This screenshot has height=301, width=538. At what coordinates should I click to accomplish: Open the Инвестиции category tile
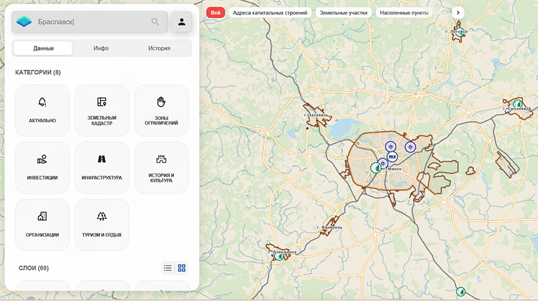42,167
